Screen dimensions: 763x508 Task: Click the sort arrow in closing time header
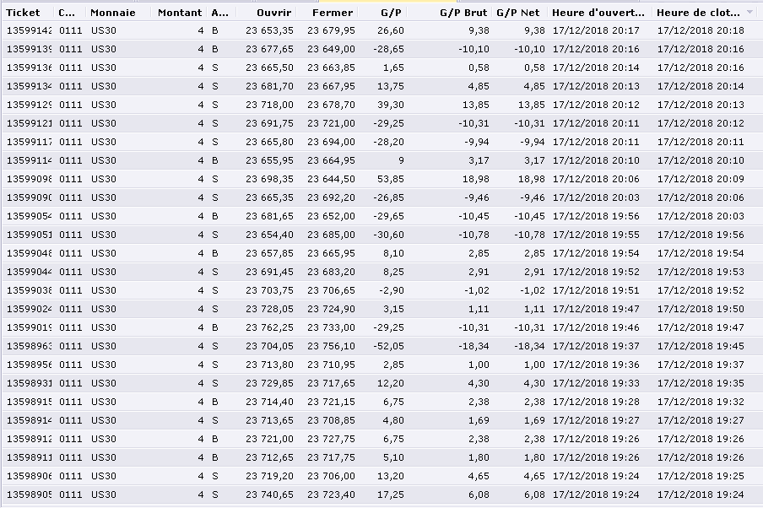750,13
